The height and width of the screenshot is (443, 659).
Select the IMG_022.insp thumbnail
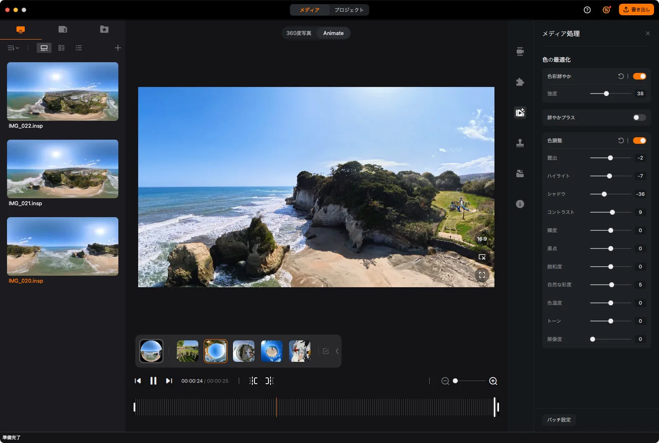[x=63, y=91]
